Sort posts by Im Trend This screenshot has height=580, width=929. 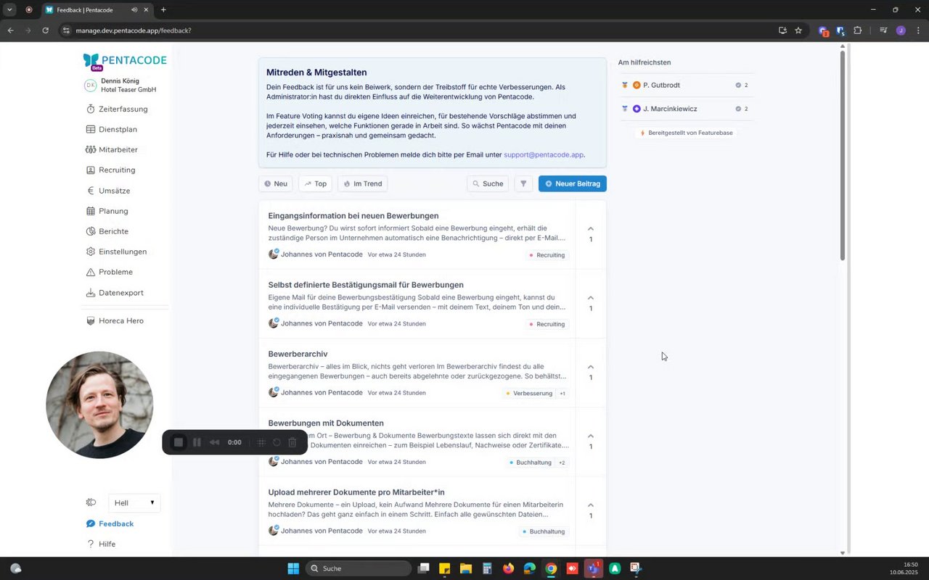coord(362,183)
